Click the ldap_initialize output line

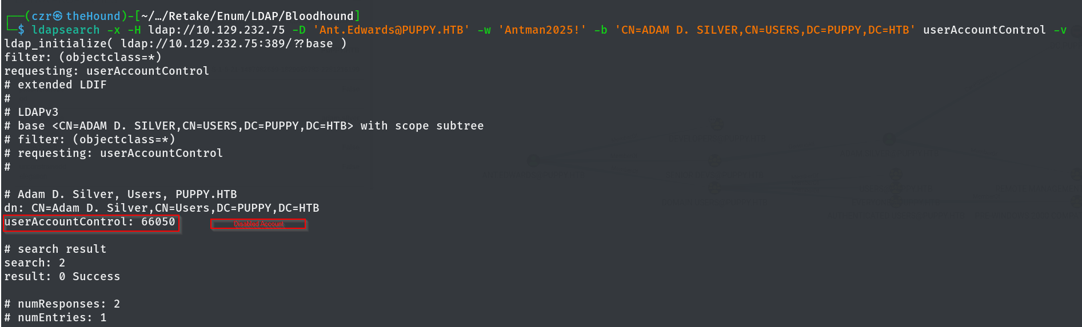175,43
